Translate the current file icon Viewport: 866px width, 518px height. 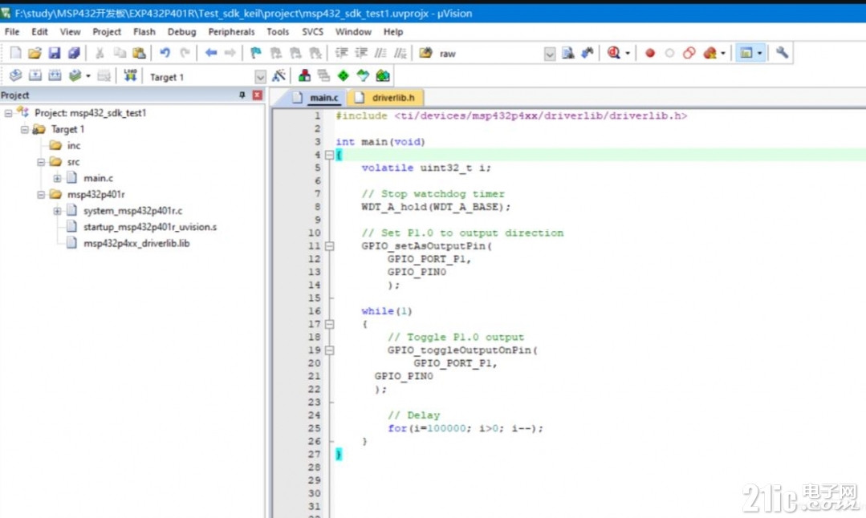pyautogui.click(x=15, y=75)
